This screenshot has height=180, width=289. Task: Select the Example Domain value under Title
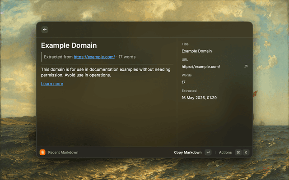tap(197, 51)
